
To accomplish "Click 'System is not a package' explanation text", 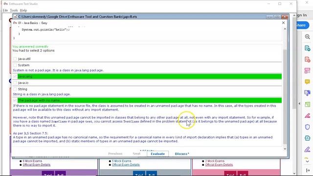I will [x=58, y=70].
